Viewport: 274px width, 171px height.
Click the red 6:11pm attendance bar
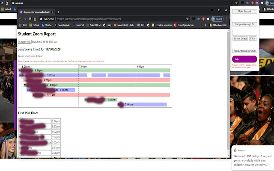point(101,95)
